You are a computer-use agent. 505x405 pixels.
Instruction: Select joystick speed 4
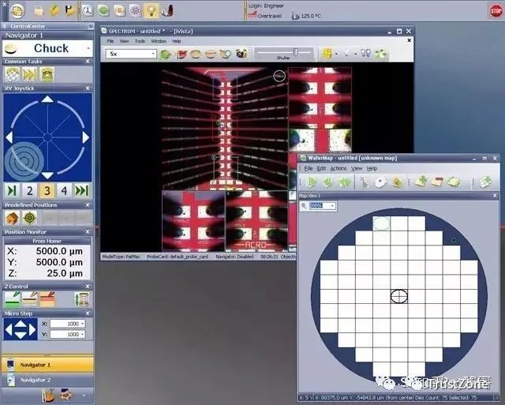click(x=64, y=191)
